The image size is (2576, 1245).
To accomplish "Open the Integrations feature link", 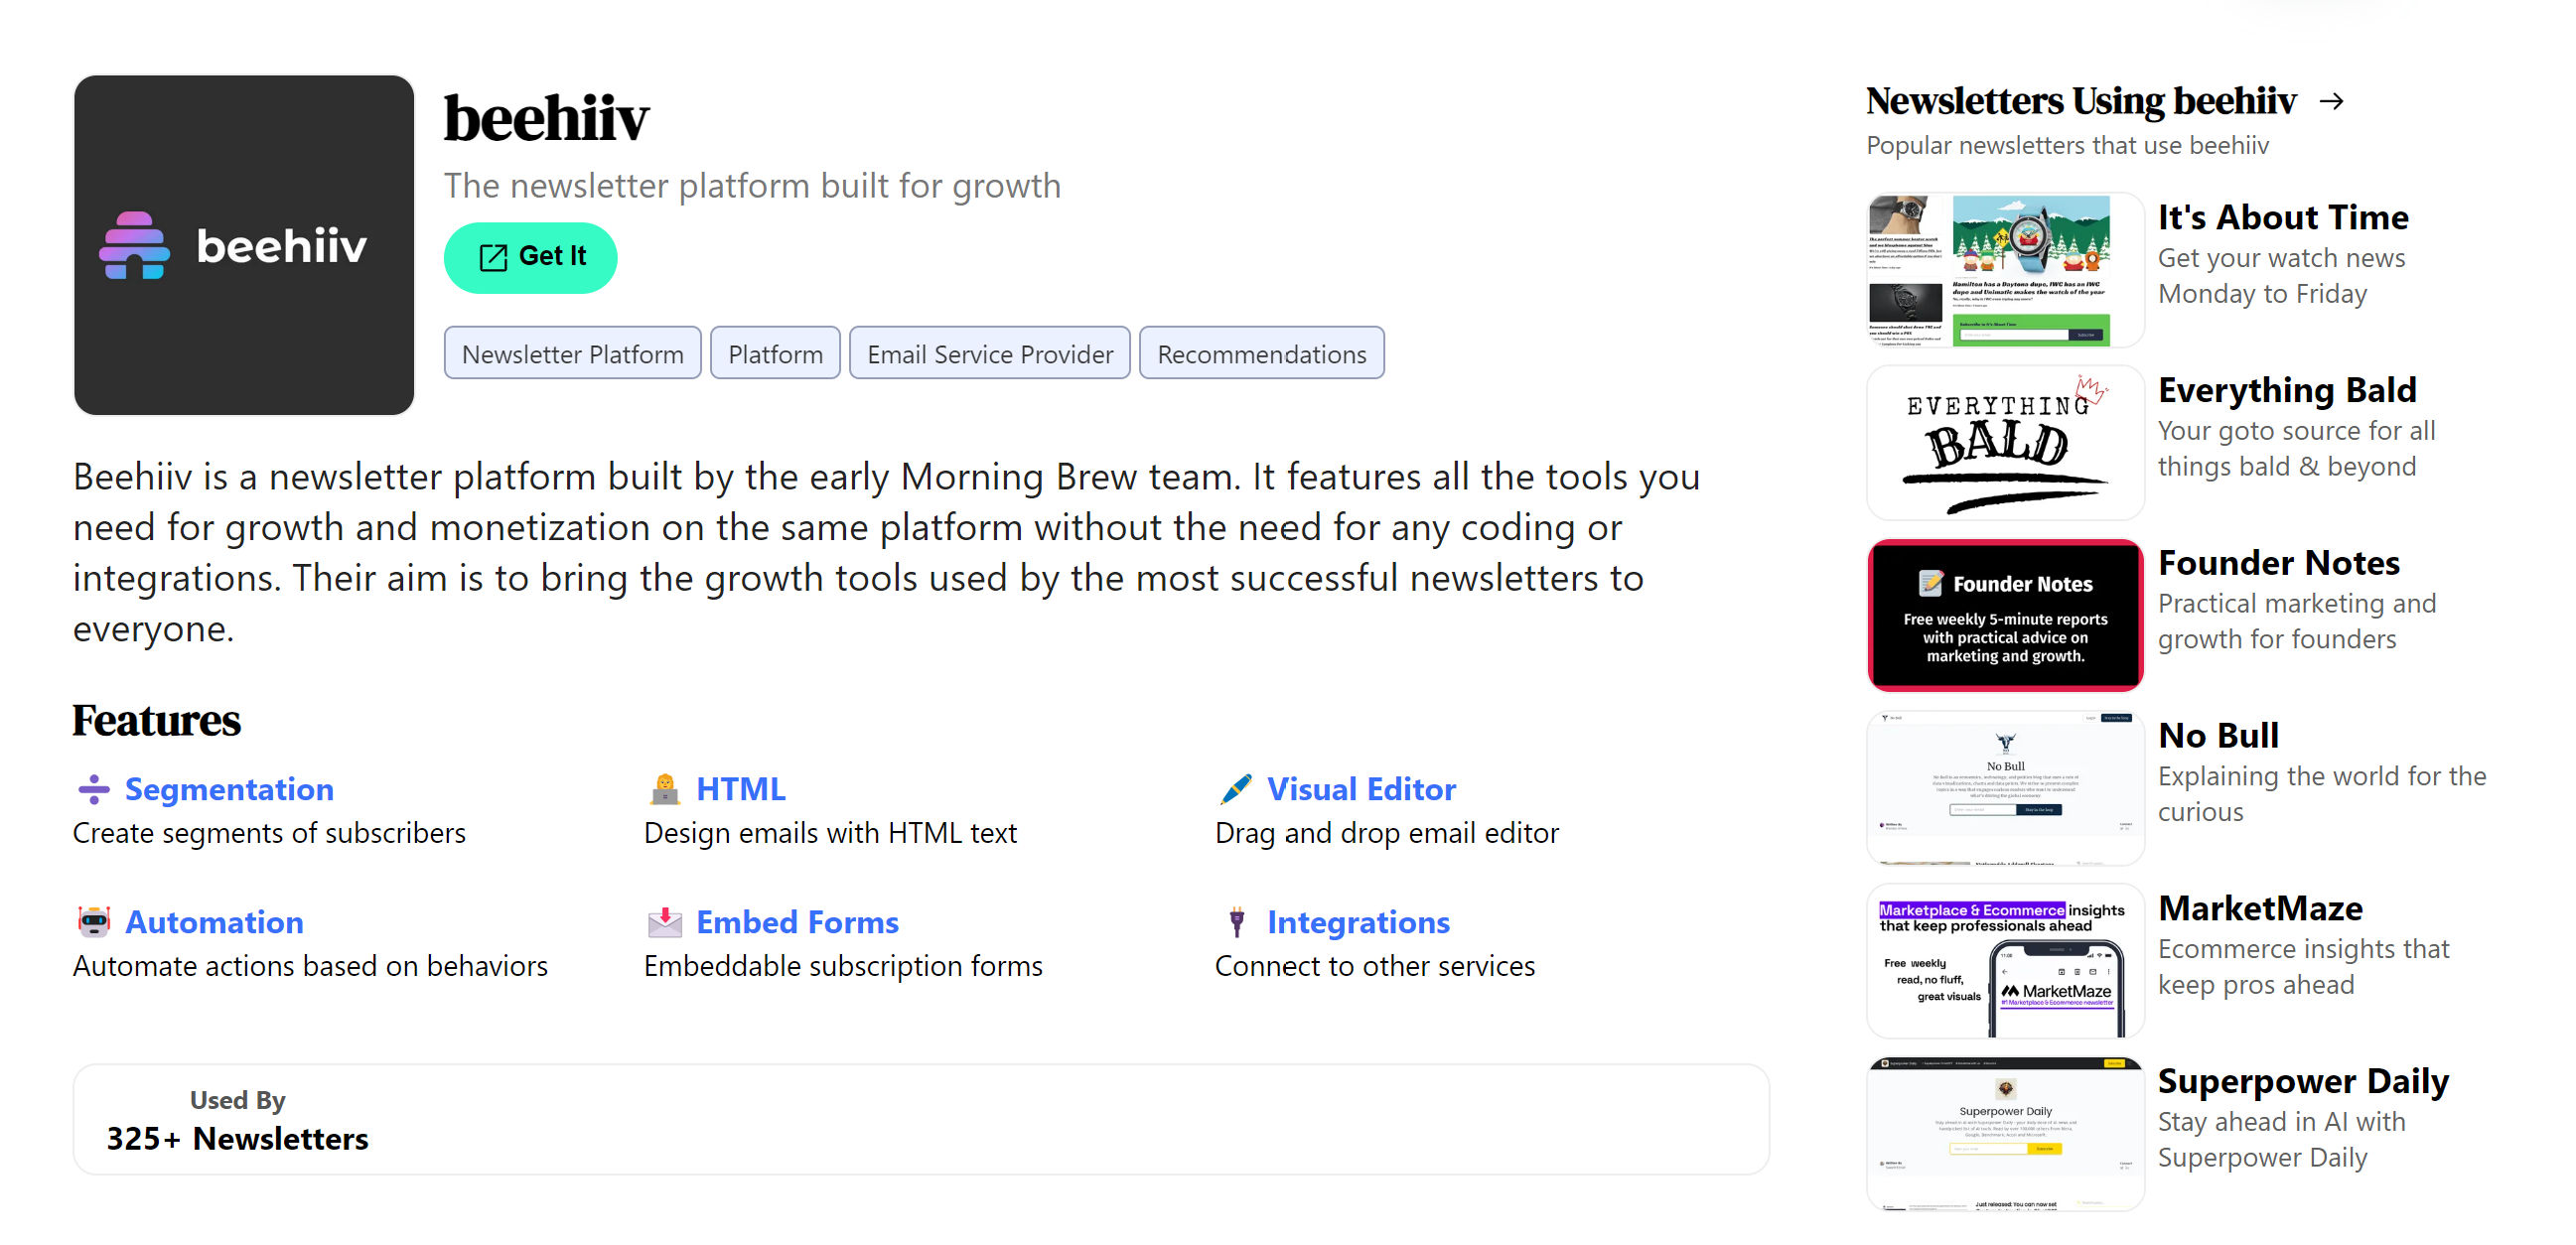I will pos(1358,922).
